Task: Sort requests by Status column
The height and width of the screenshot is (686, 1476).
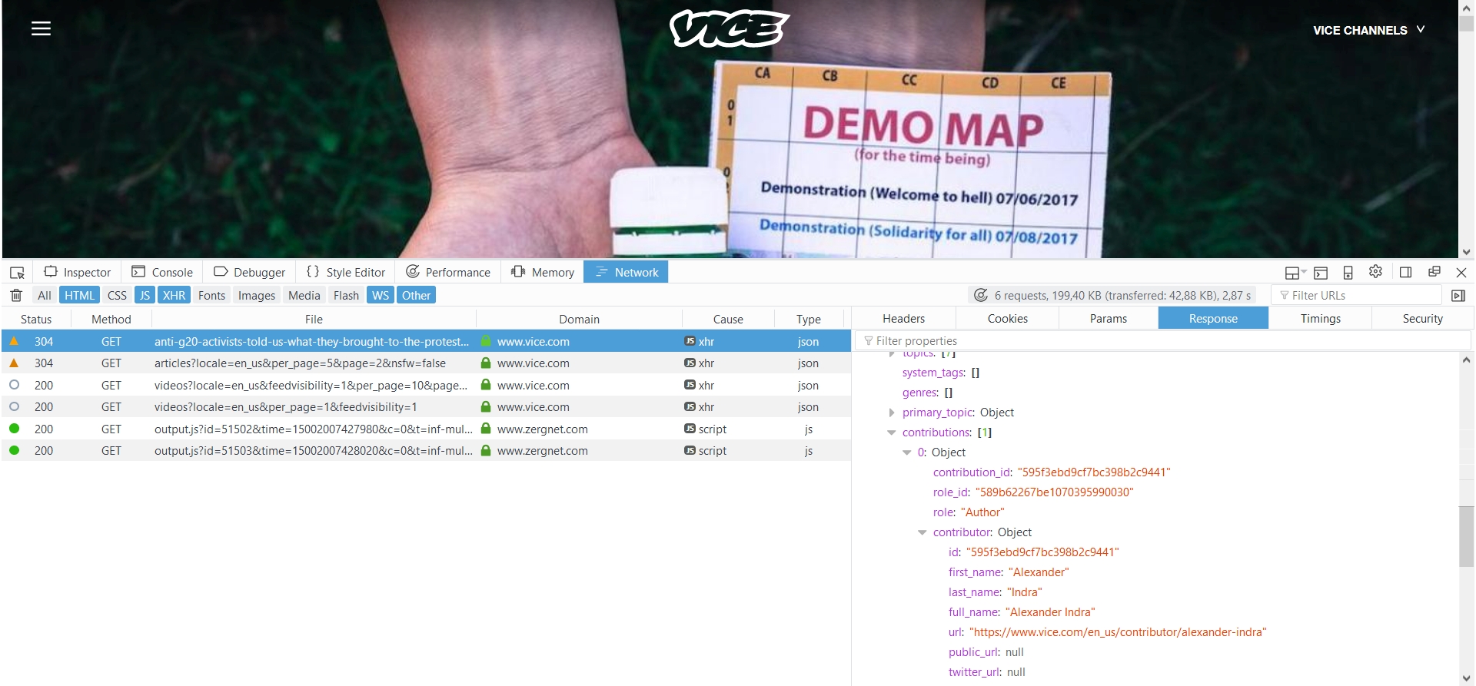Action: click(x=36, y=320)
